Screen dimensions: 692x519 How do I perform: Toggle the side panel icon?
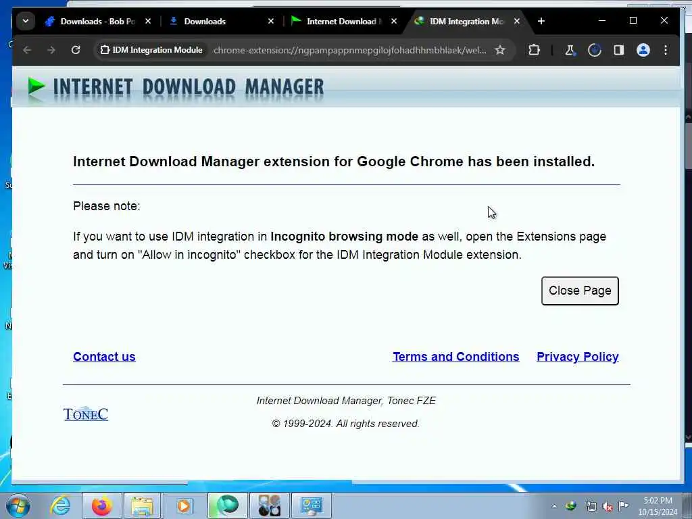(619, 50)
